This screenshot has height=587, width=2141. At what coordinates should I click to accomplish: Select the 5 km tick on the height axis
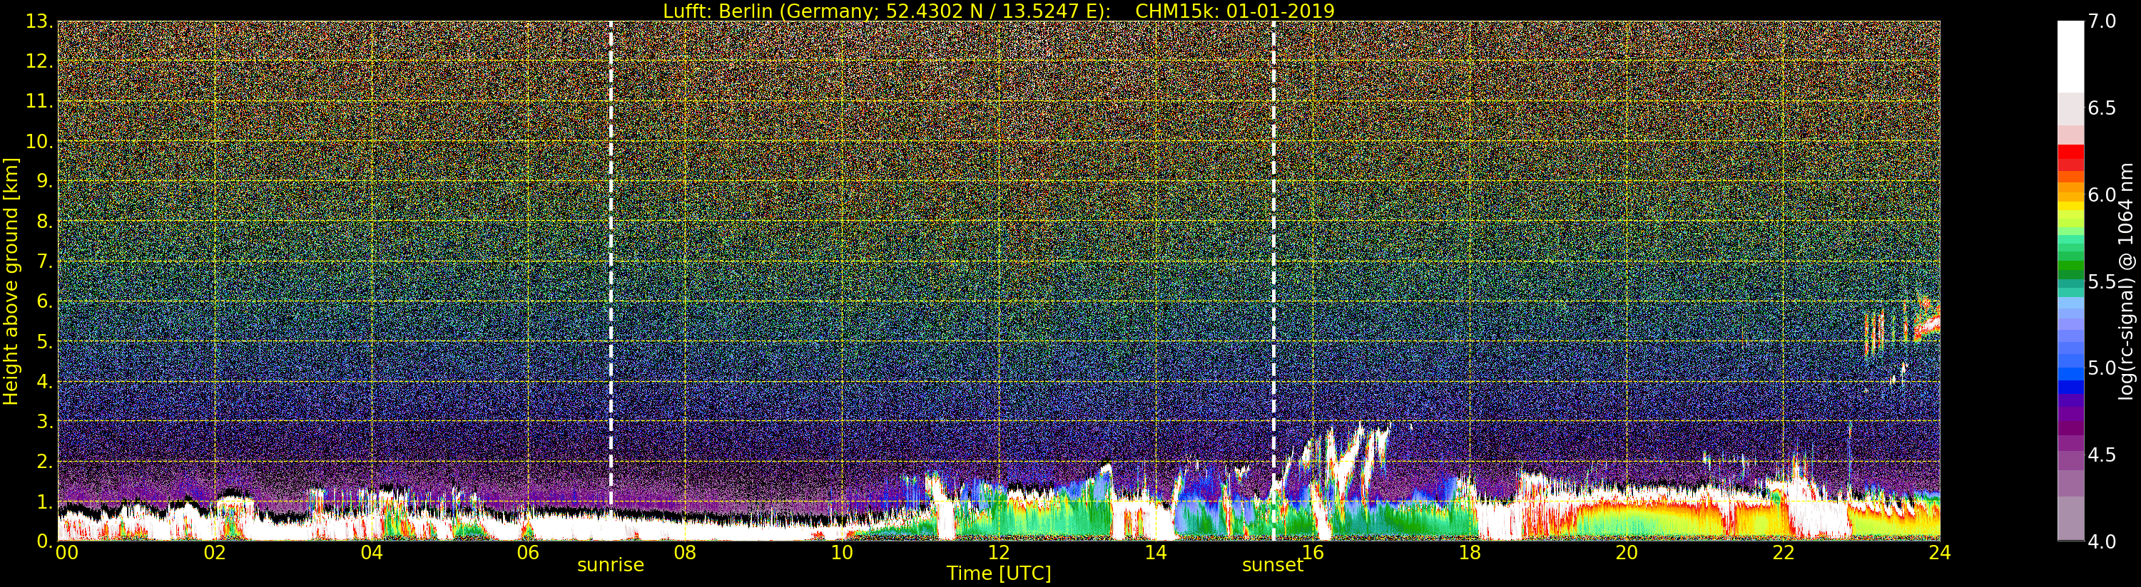point(45,341)
